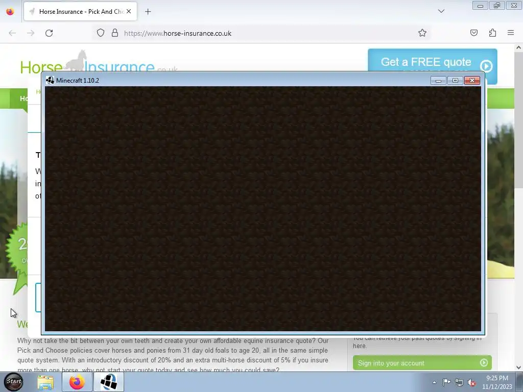The height and width of the screenshot is (392, 523).
Task: Reload the Horse Insurance page
Action: click(x=49, y=33)
